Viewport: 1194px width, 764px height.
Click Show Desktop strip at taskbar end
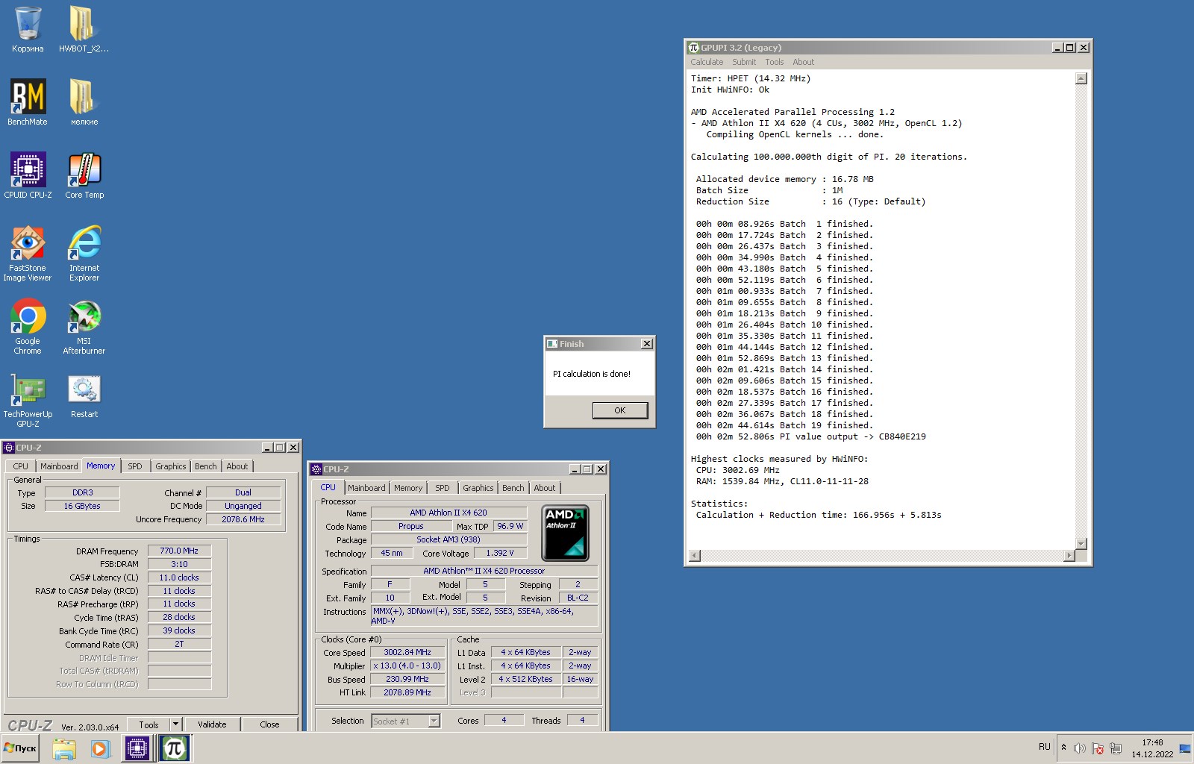1185,748
